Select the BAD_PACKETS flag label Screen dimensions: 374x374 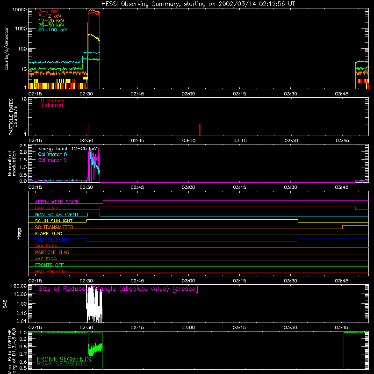(51, 271)
